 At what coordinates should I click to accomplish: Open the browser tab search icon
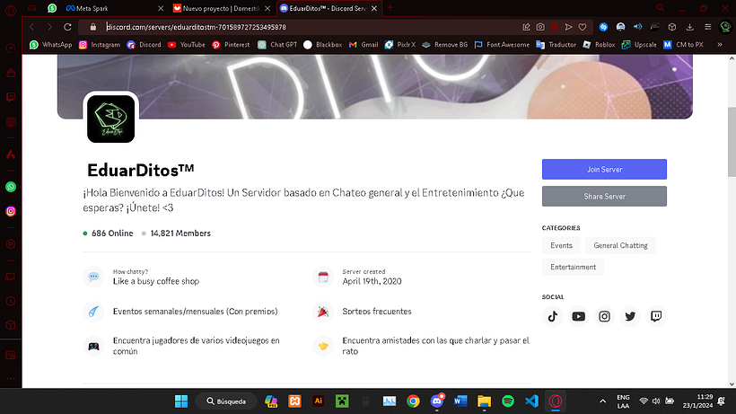pyautogui.click(x=661, y=8)
